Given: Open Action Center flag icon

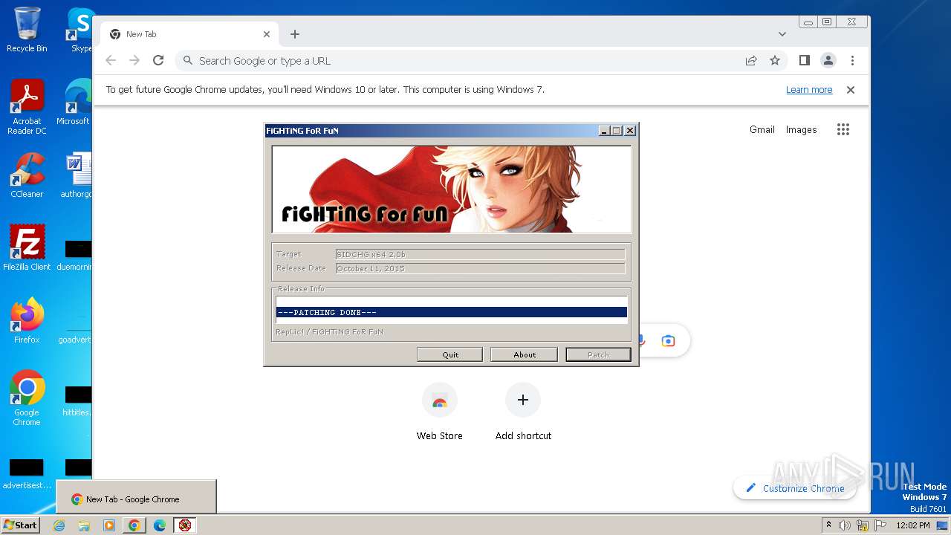Looking at the screenshot, I should [880, 525].
